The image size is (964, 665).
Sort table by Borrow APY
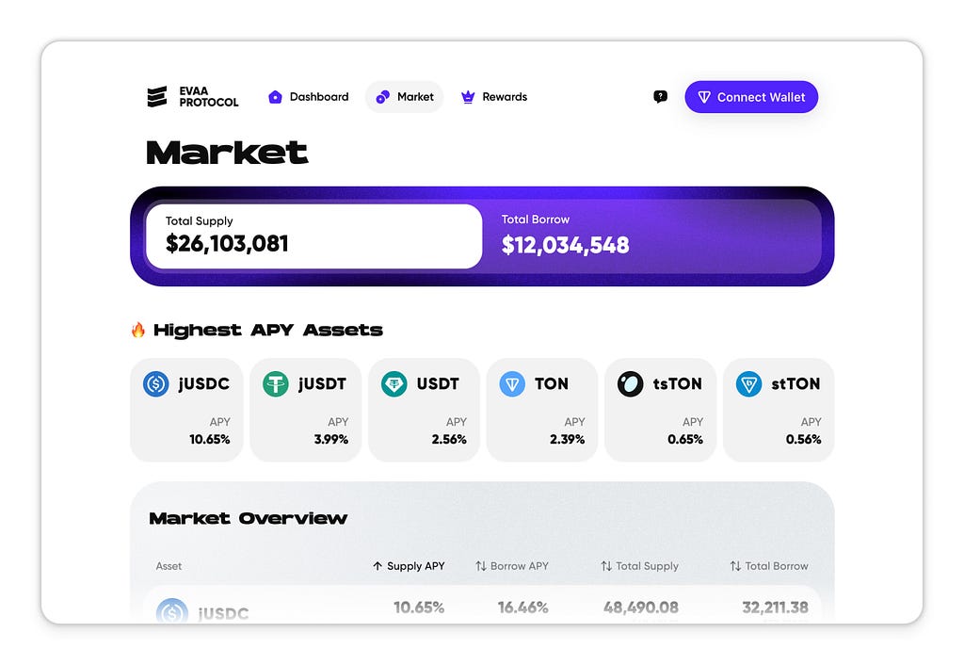click(512, 566)
